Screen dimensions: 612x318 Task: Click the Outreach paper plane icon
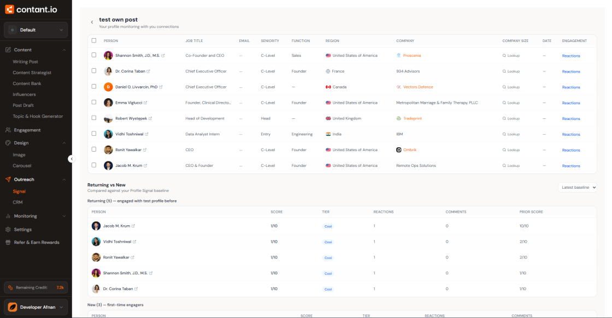coord(8,179)
